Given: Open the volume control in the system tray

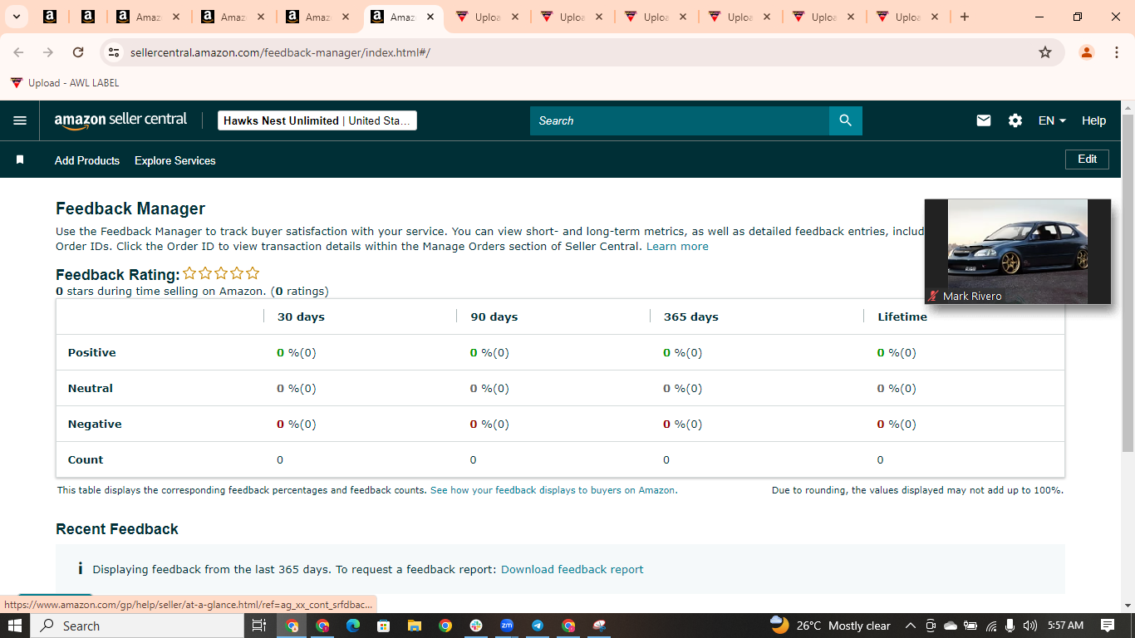Looking at the screenshot, I should [1030, 626].
